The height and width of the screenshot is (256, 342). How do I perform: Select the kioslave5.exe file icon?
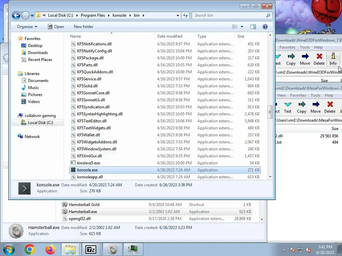(73, 163)
